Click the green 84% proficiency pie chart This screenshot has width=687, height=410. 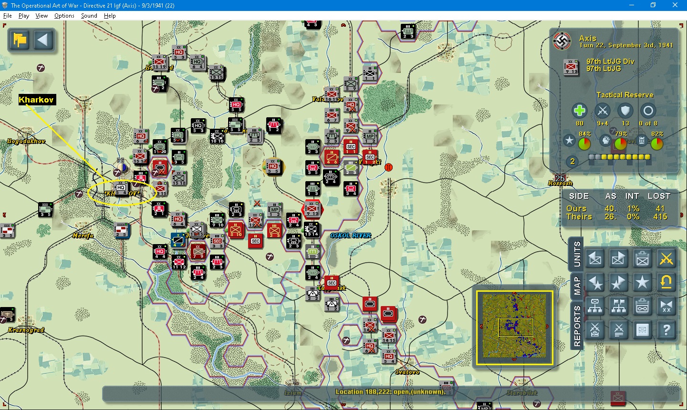pyautogui.click(x=584, y=144)
